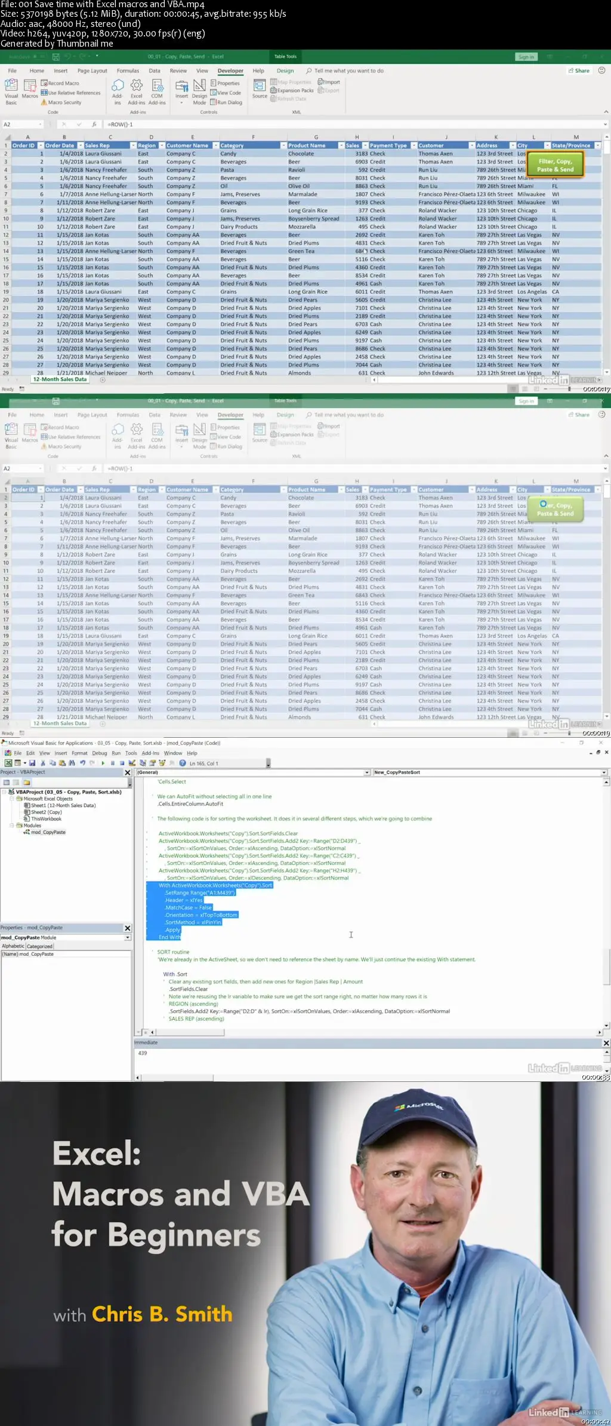Close the VBA Project pane with its X
Screen dimensions: 611x1426
pos(127,772)
